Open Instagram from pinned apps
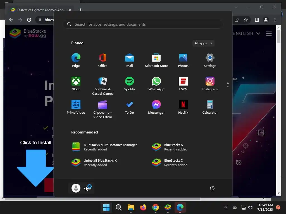 point(210,84)
